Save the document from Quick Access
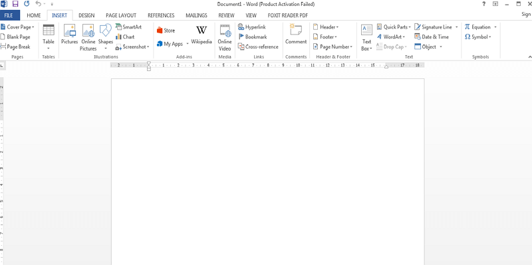Viewport: 532px width, 265px height. (x=15, y=4)
